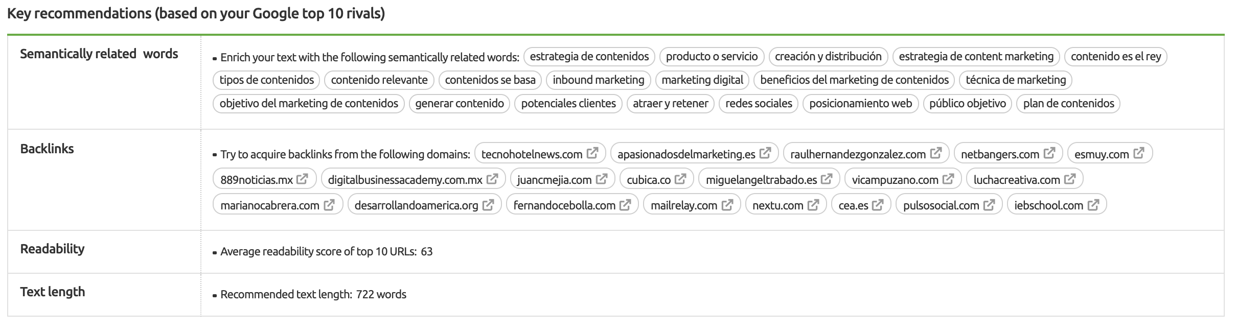This screenshot has width=1236, height=332.
Task: Open external link icon next to cubica.co
Action: [680, 179]
